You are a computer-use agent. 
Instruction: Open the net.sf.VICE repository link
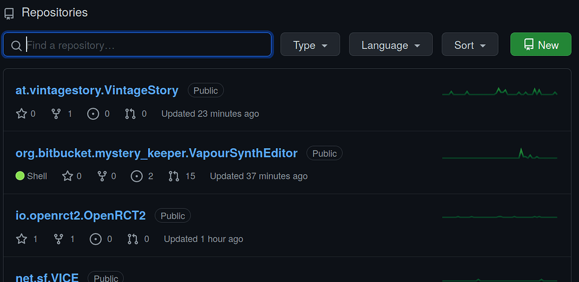point(47,277)
